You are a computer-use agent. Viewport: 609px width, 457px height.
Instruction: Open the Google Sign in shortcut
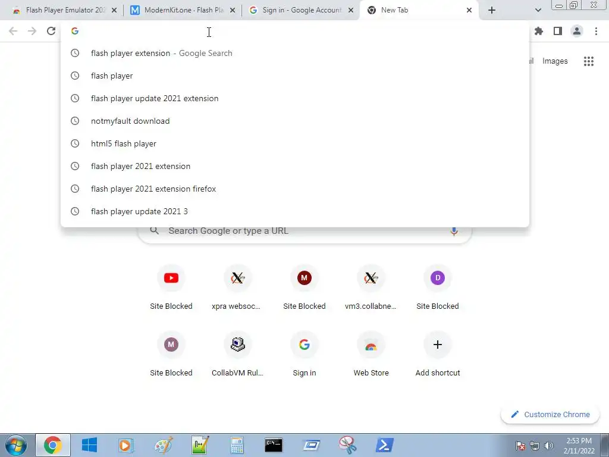(304, 355)
